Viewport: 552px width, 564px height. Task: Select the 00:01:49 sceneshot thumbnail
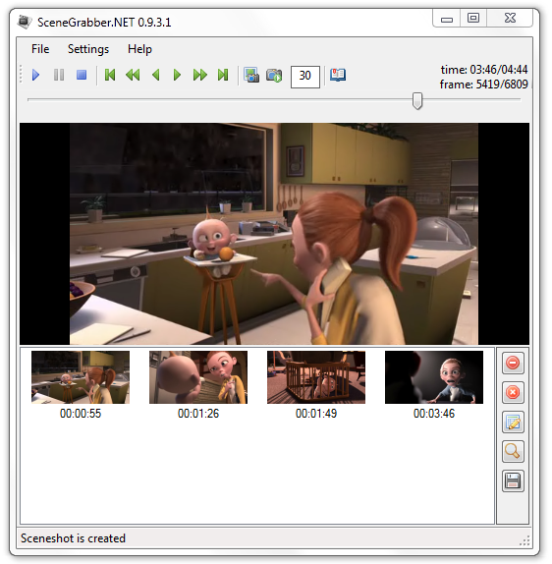[x=316, y=377]
